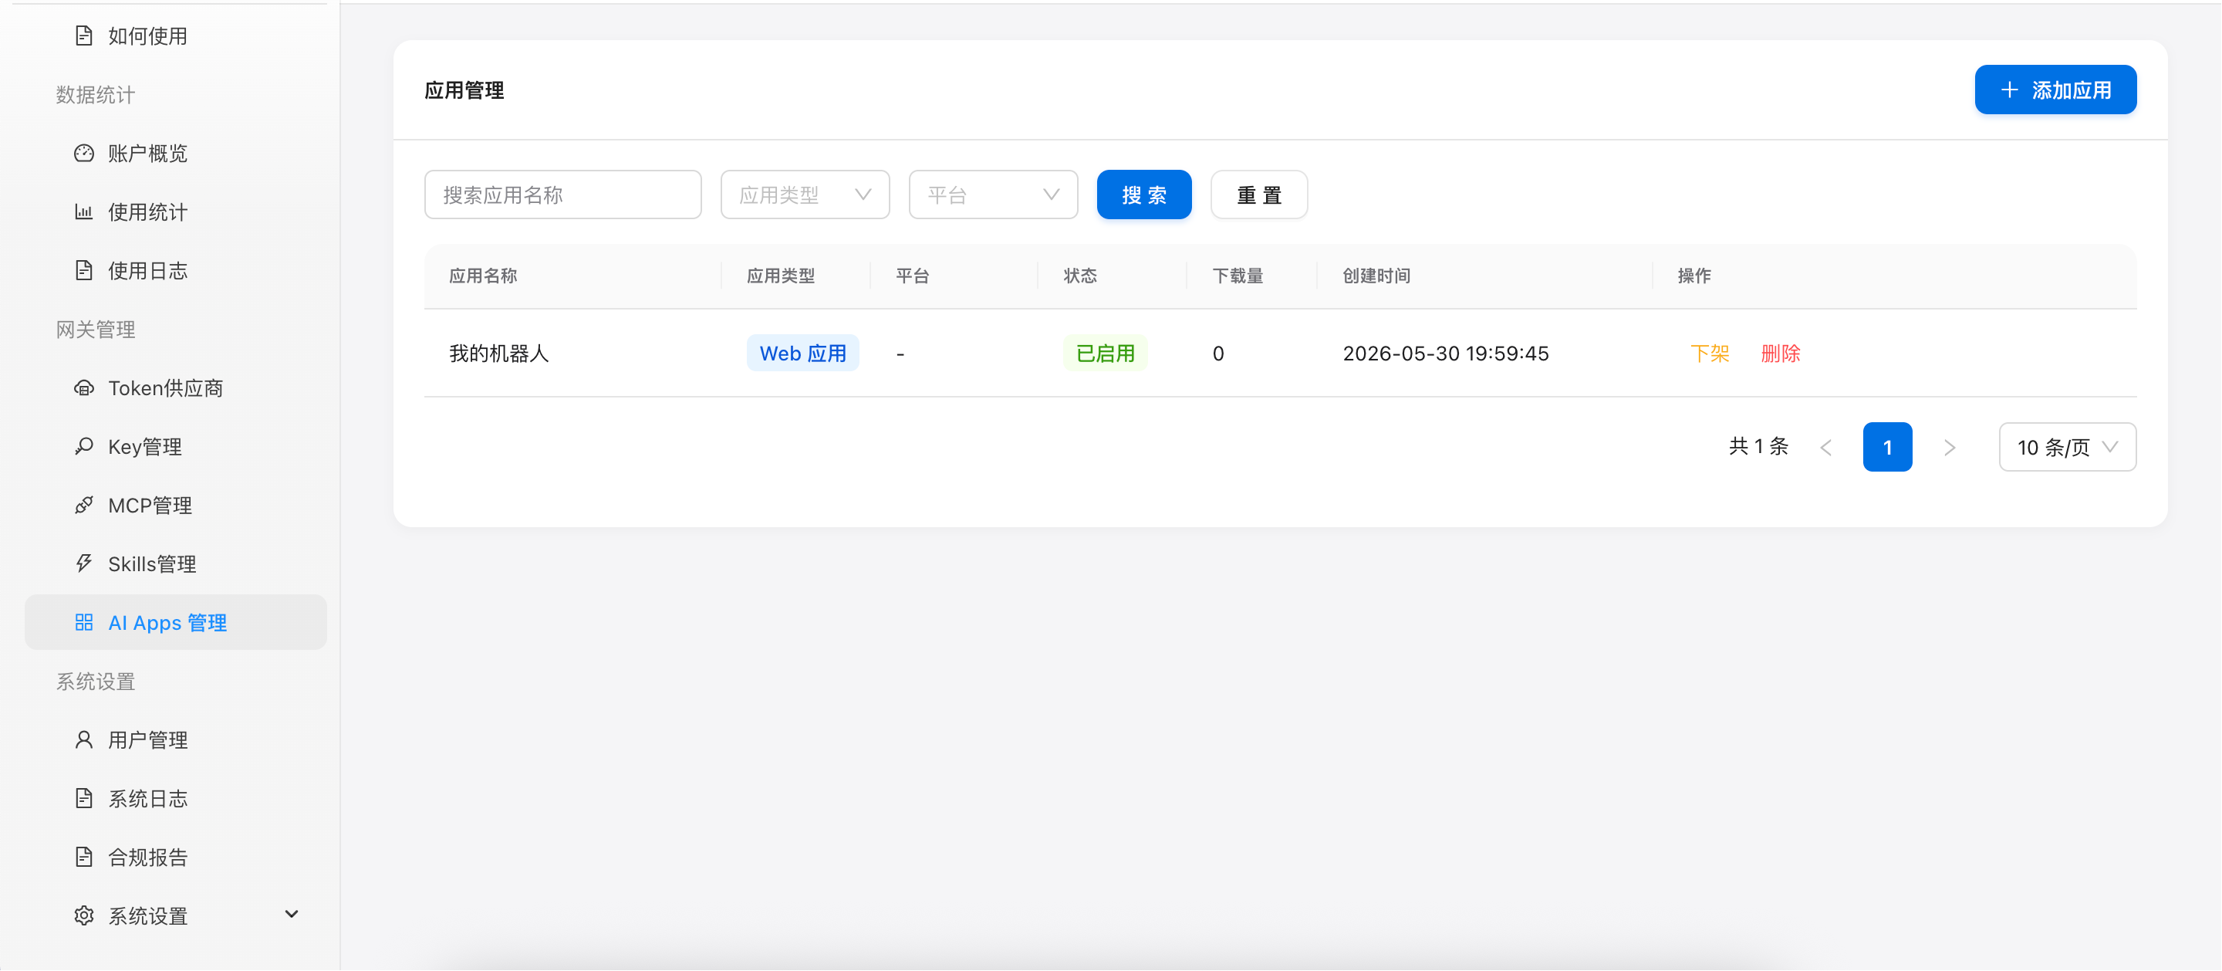Click 下架 for 我的机器人
This screenshot has height=971, width=2222.
[x=1710, y=353]
